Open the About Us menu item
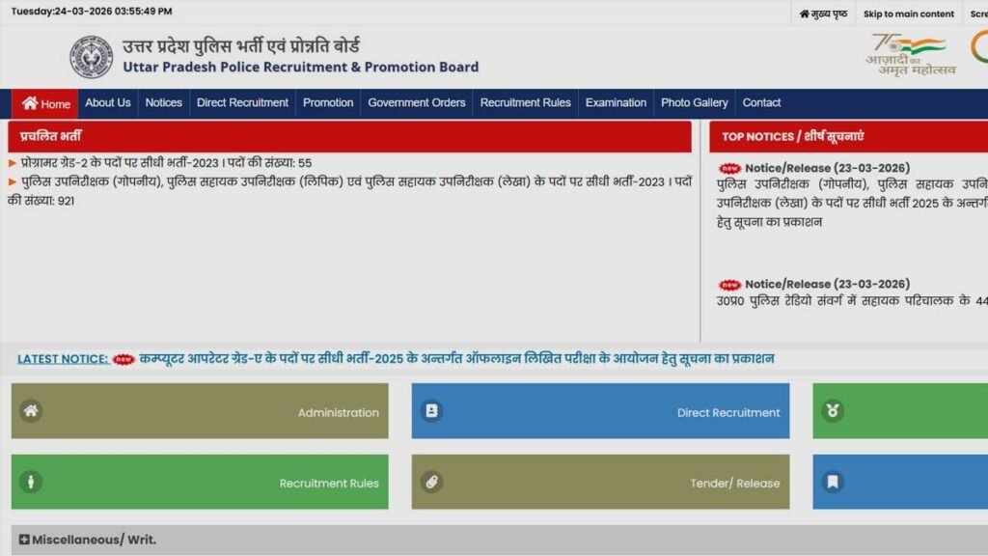Screen dimensions: 988x556 click(x=107, y=102)
